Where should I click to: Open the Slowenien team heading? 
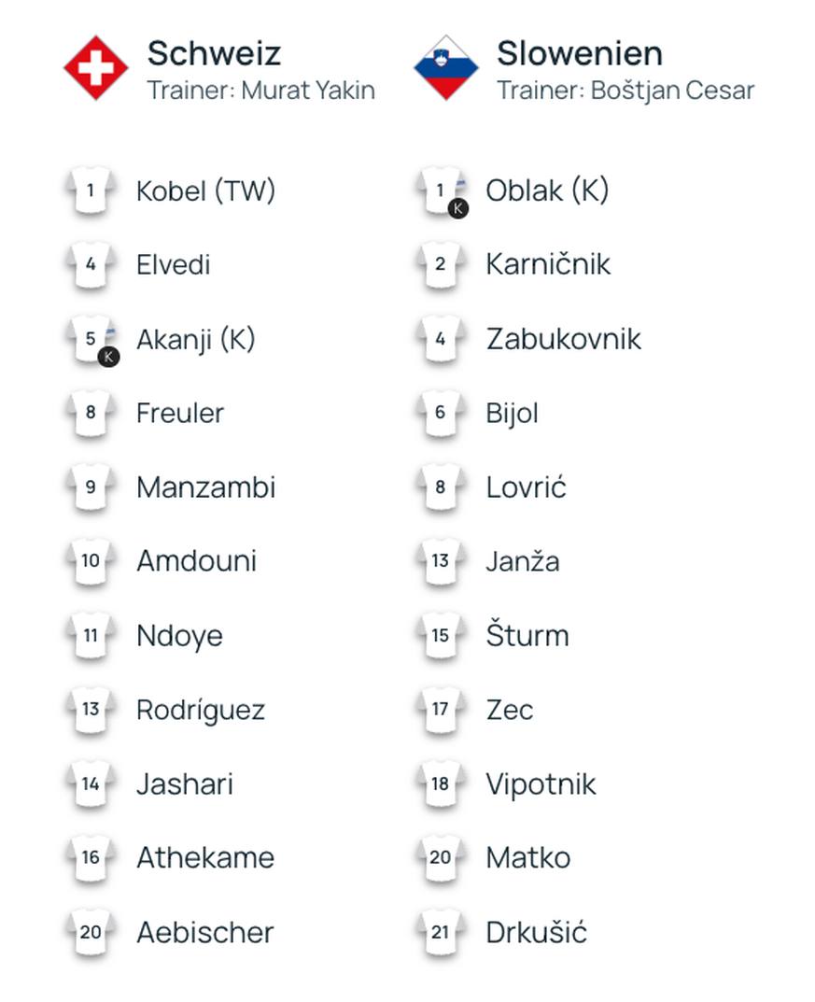[x=580, y=53]
